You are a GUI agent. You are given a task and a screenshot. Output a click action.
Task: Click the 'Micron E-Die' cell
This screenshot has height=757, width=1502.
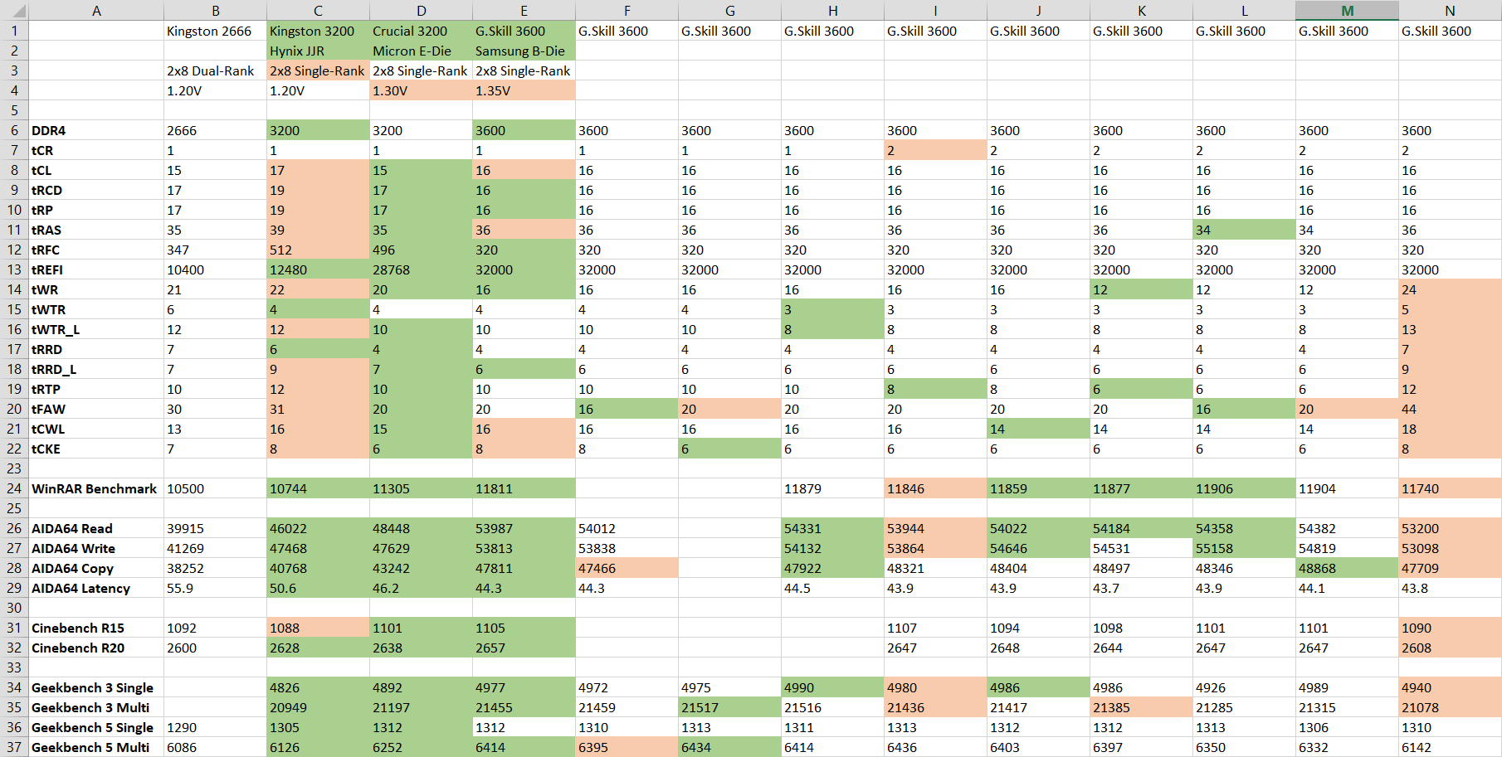[421, 51]
